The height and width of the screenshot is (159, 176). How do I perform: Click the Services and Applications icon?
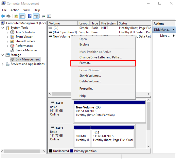7,64
